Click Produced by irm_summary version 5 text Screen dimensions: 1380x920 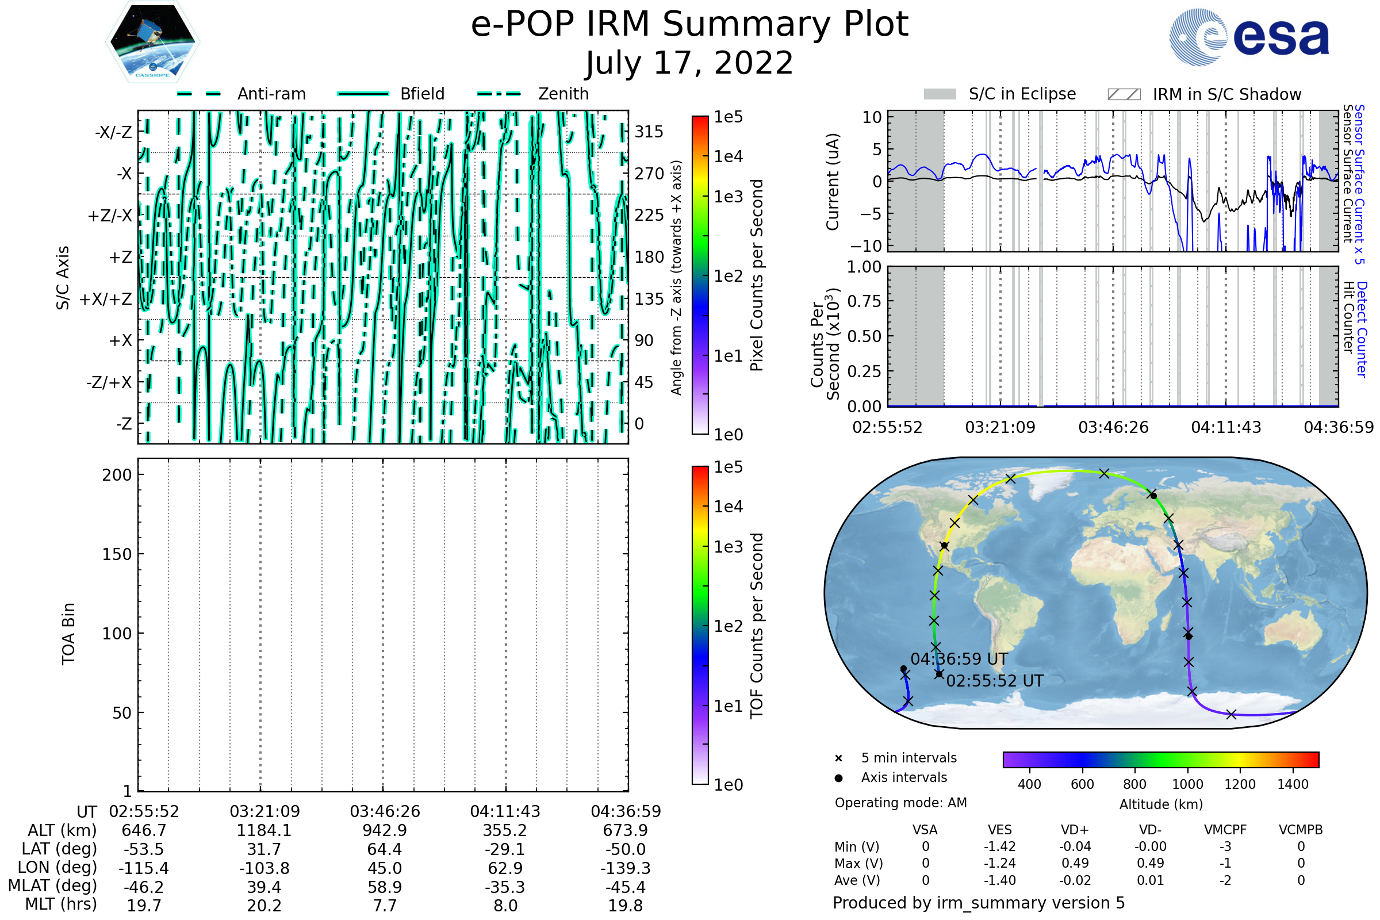pyautogui.click(x=979, y=903)
